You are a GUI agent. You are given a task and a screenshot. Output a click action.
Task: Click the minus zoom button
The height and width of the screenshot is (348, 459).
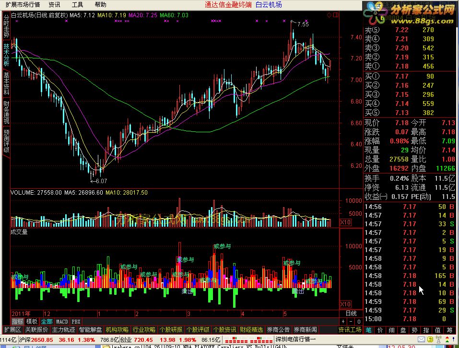coord(351,321)
